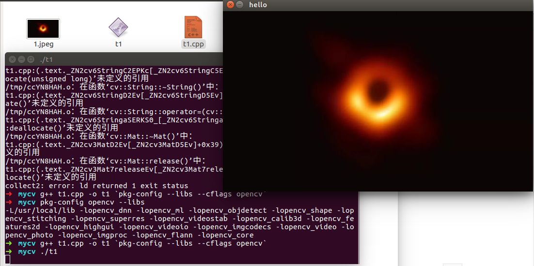
Task: Click the 'mycv ./t1' terminal command line
Action: point(31,251)
